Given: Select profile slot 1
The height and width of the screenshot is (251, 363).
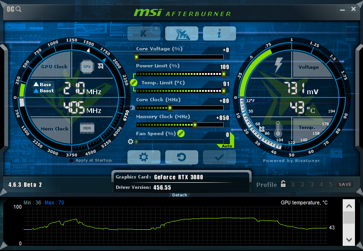Looking at the screenshot, I should click(293, 185).
